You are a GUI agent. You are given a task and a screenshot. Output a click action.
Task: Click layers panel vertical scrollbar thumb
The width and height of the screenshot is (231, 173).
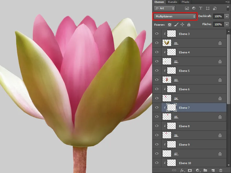pyautogui.click(x=228, y=69)
